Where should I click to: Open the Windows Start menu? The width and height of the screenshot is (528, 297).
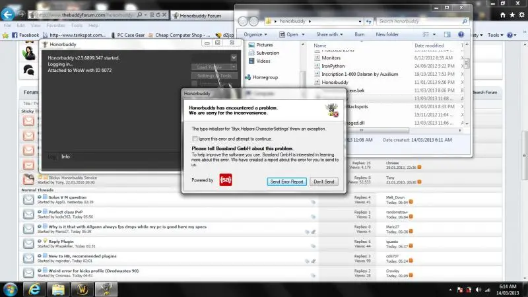[x=11, y=289]
